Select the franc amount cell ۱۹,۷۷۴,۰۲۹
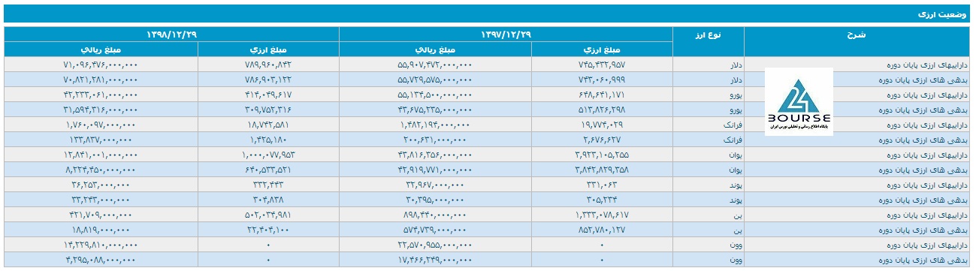 tap(602, 125)
